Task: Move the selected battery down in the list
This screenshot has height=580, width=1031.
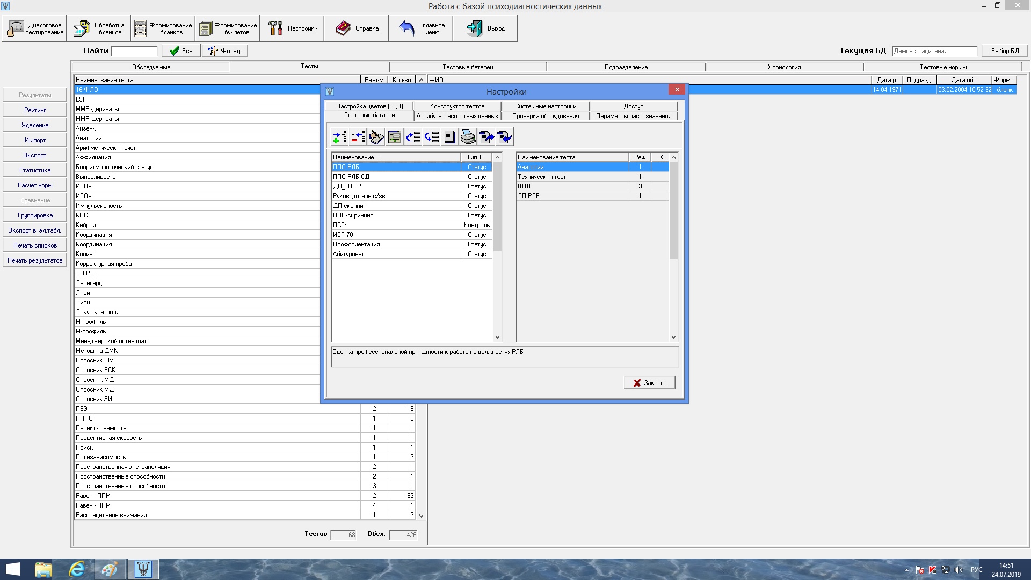Action: coord(432,137)
